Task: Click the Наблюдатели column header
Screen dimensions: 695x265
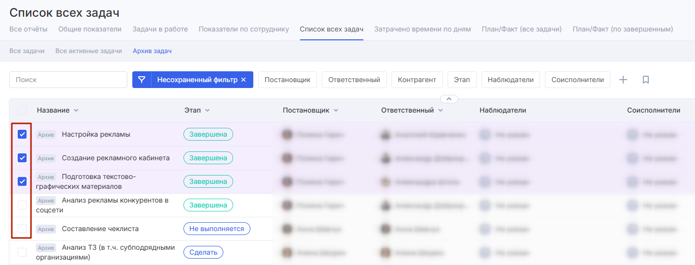Action: point(503,110)
